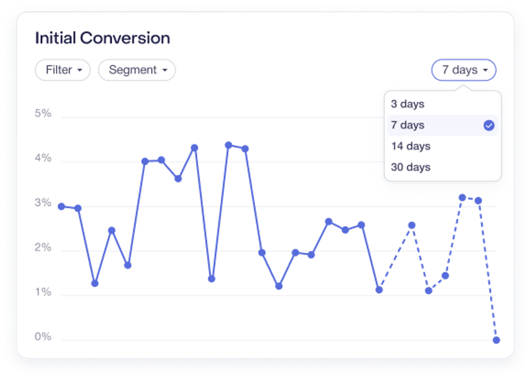This screenshot has height=380, width=531.
Task: Click the peak forecast point near 3.1%
Action: coord(462,197)
